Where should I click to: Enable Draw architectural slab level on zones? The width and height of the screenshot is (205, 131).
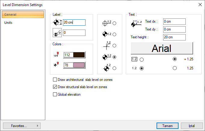click(x=55, y=80)
